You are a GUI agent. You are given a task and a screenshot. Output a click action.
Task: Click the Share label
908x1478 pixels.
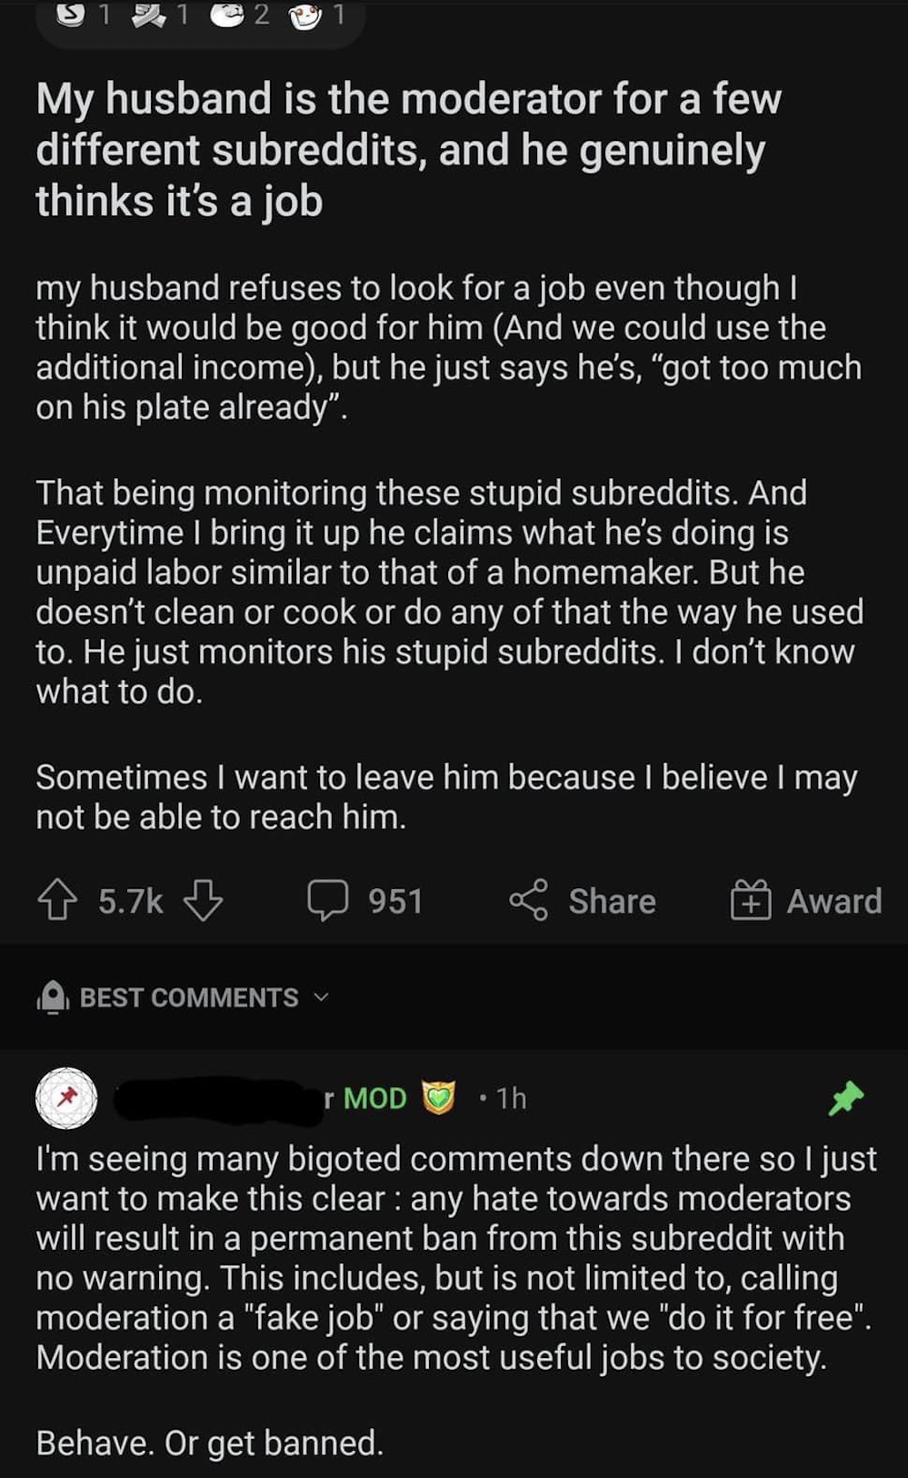(x=612, y=901)
